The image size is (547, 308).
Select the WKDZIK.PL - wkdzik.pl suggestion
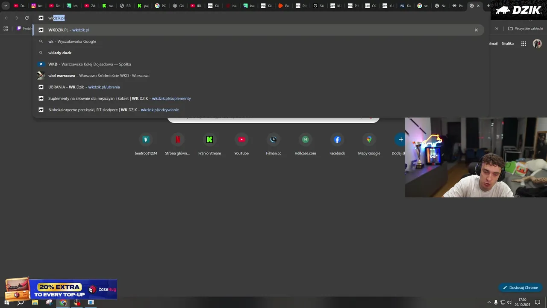pyautogui.click(x=259, y=30)
